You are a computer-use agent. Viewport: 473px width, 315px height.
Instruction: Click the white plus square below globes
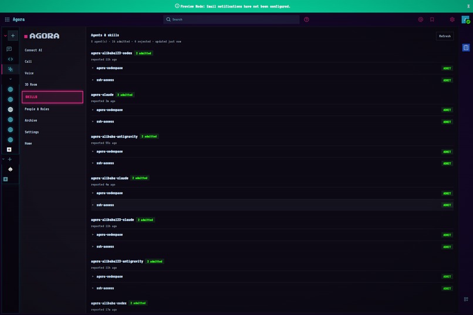pyautogui.click(x=9, y=150)
